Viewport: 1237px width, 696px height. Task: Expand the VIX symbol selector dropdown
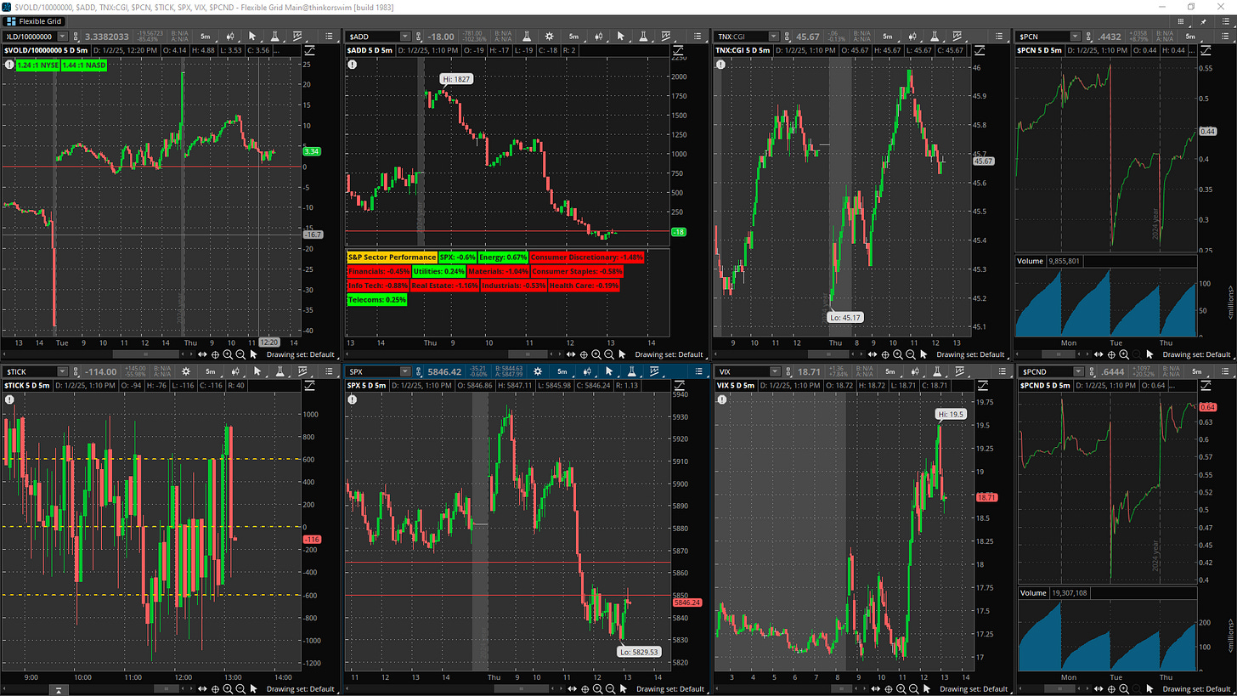click(774, 371)
